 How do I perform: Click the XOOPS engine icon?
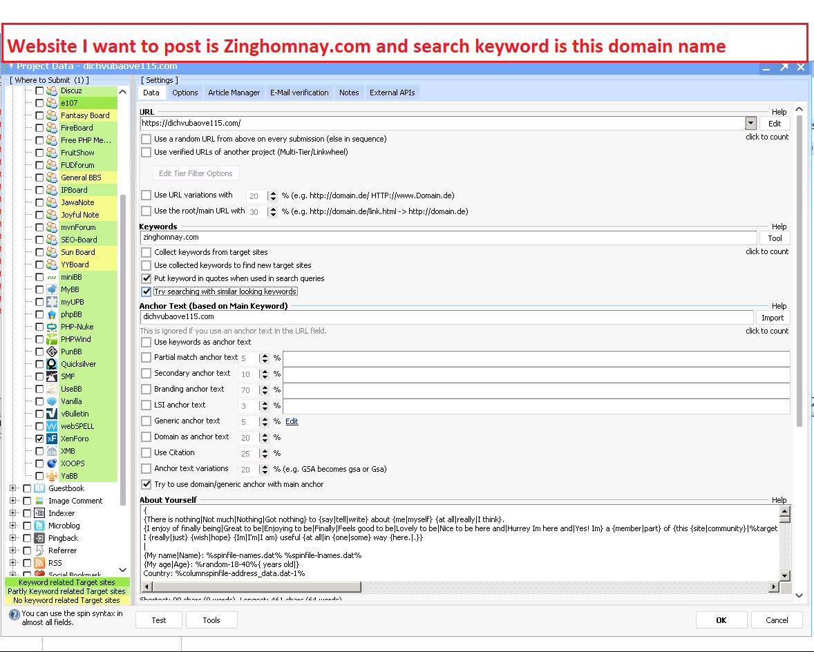click(x=52, y=463)
